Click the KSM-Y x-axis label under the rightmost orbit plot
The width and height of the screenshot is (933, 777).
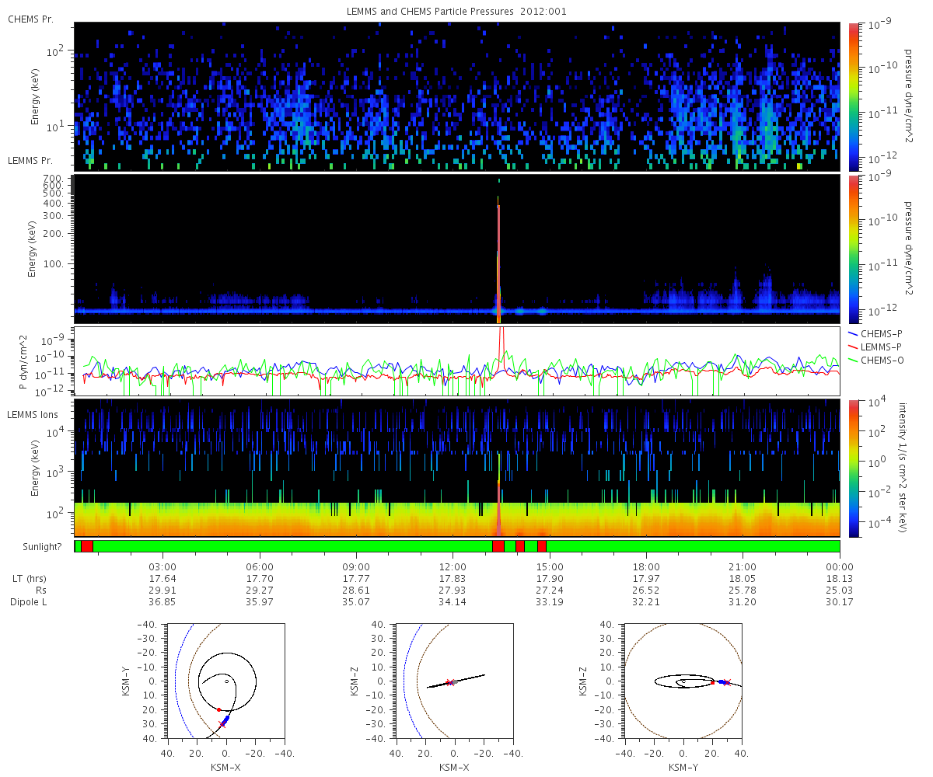point(683,767)
